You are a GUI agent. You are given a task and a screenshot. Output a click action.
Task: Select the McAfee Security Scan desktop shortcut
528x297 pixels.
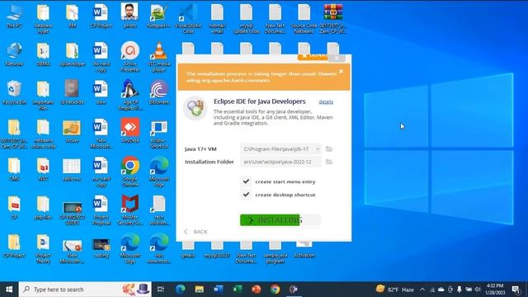tap(130, 210)
